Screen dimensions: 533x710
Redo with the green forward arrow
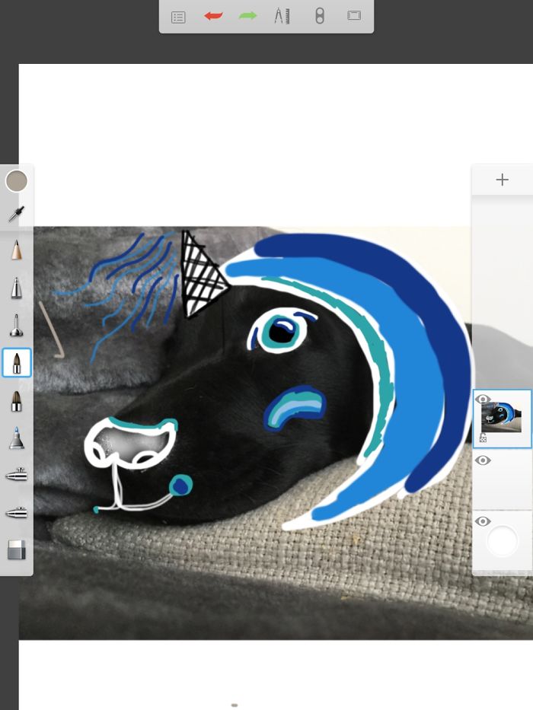[248, 16]
